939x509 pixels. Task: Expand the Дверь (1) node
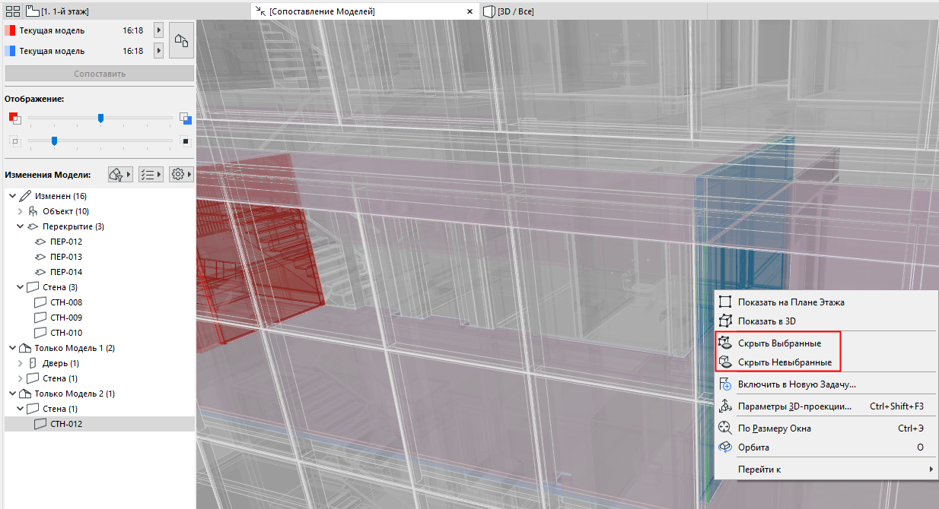point(21,363)
